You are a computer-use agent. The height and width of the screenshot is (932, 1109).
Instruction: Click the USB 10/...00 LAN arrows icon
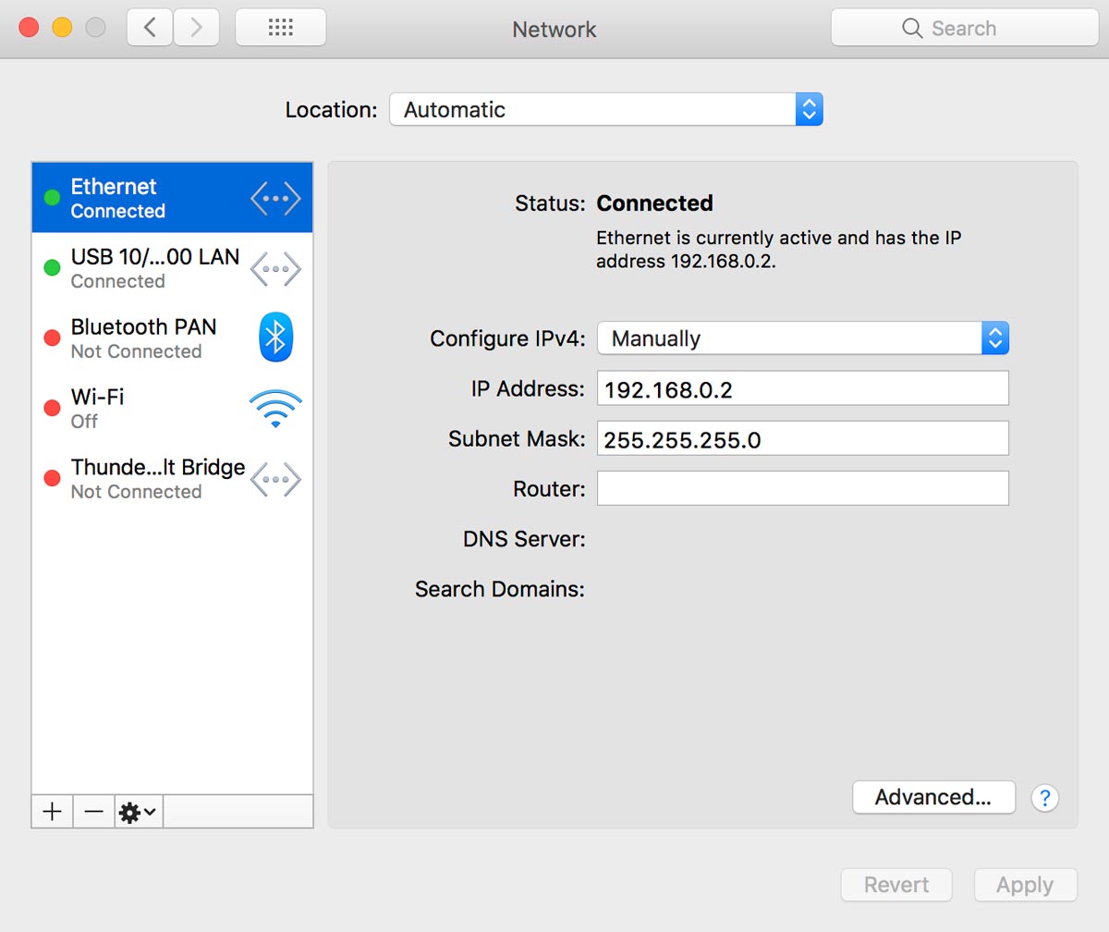pos(275,268)
